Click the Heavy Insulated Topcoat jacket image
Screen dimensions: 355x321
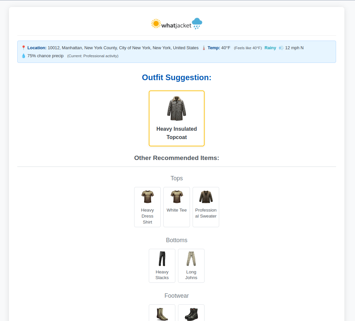coord(176,107)
